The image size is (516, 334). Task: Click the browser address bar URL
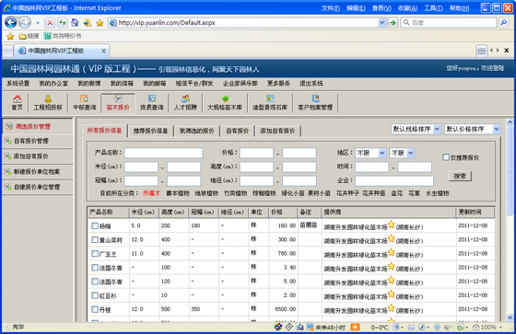[167, 23]
